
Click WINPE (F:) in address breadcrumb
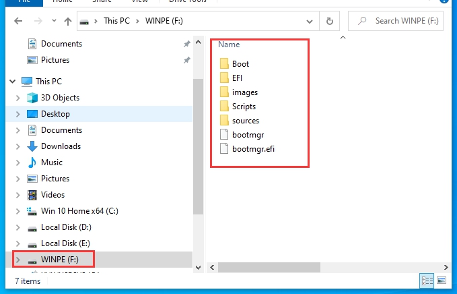164,21
